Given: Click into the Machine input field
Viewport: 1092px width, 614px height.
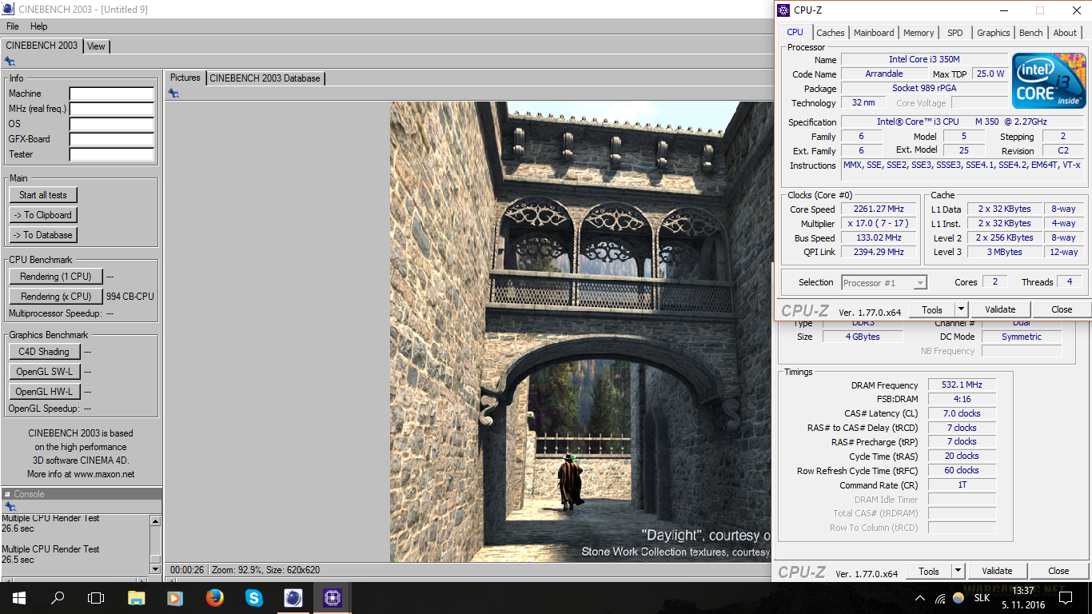Looking at the screenshot, I should tap(112, 94).
